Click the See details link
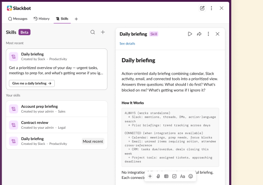Image resolution: width=263 pixels, height=185 pixels. [x=127, y=44]
